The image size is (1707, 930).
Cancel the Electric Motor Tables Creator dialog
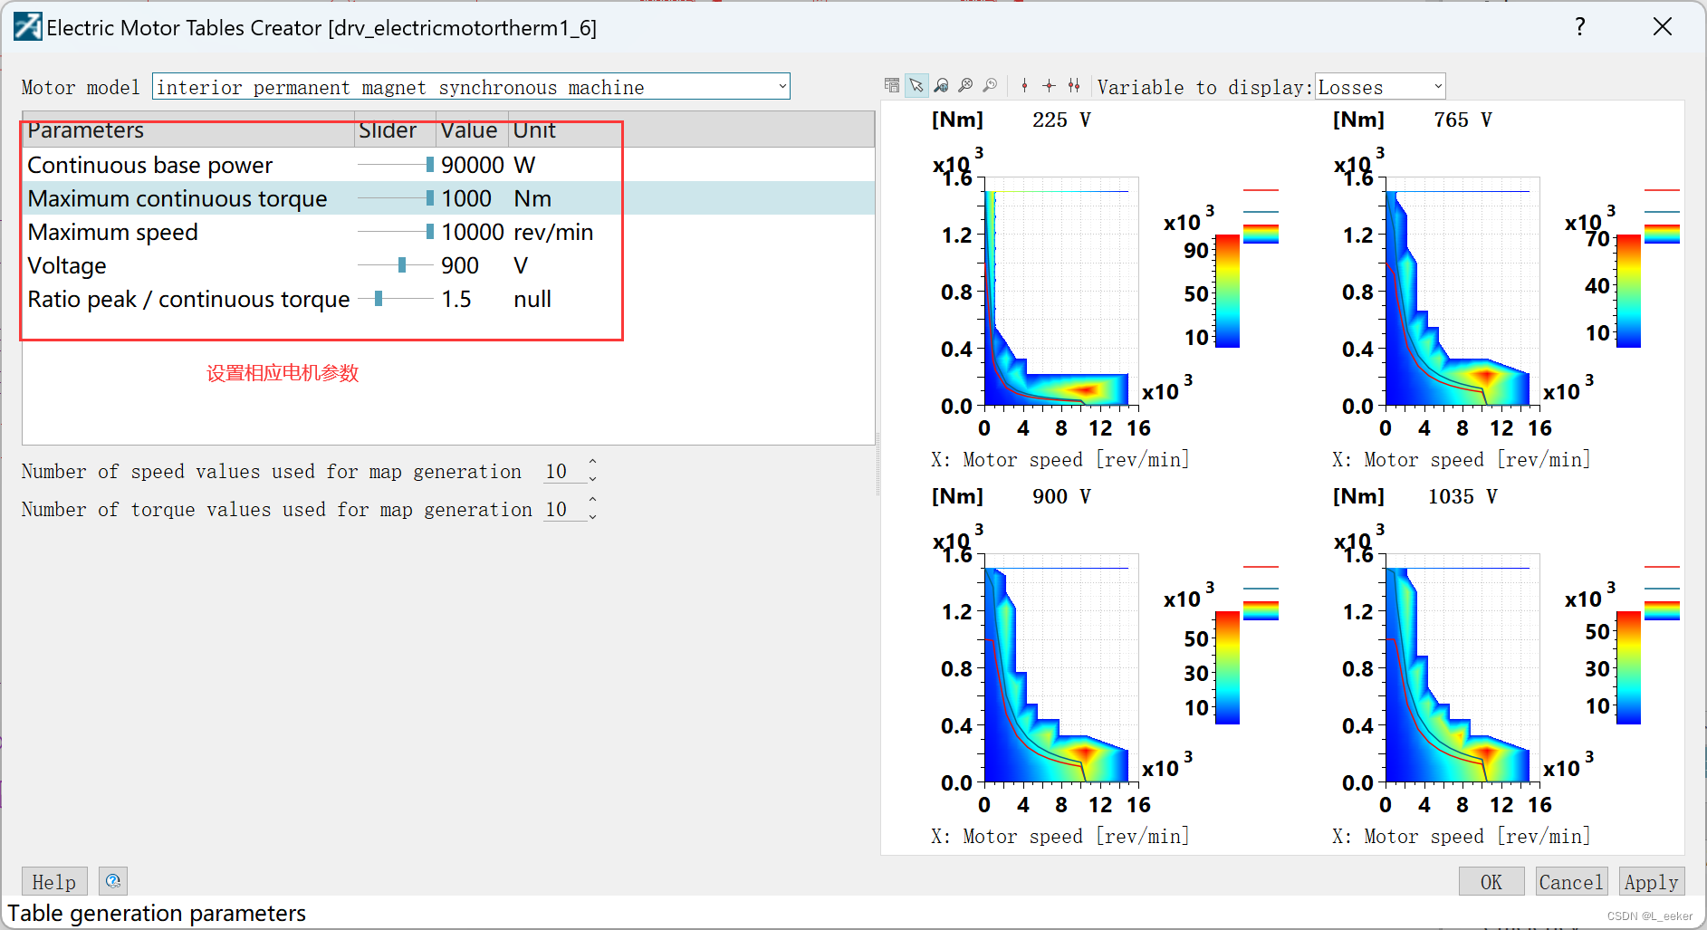pyautogui.click(x=1571, y=880)
